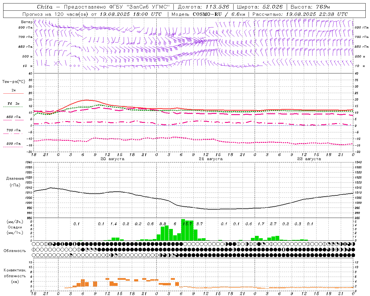Click the precipitation total '1.7'
Image resolution: width=370 pixels, height=296 pixels.
pyautogui.click(x=261, y=224)
